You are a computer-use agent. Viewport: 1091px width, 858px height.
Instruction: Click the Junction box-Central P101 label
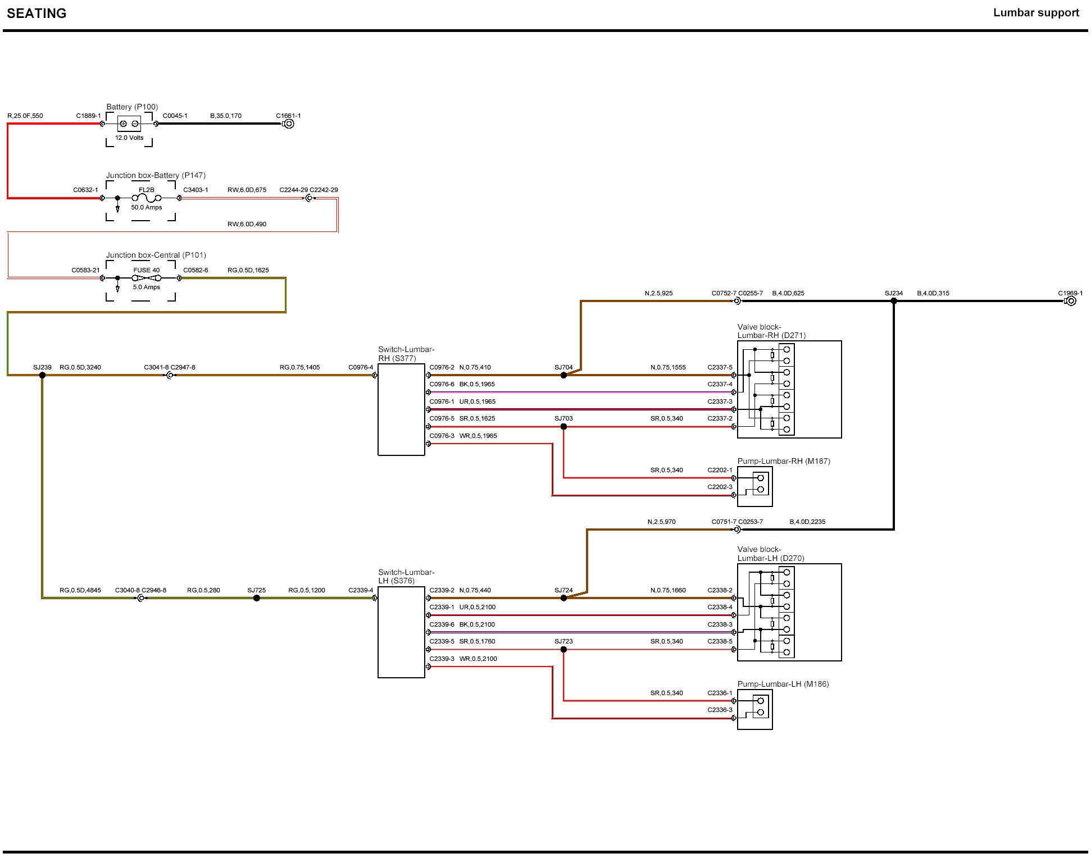156,255
